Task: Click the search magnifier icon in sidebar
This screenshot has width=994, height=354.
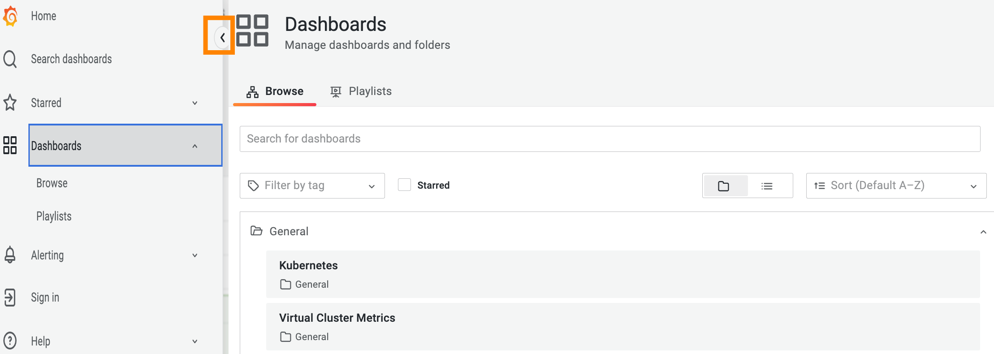Action: (10, 59)
